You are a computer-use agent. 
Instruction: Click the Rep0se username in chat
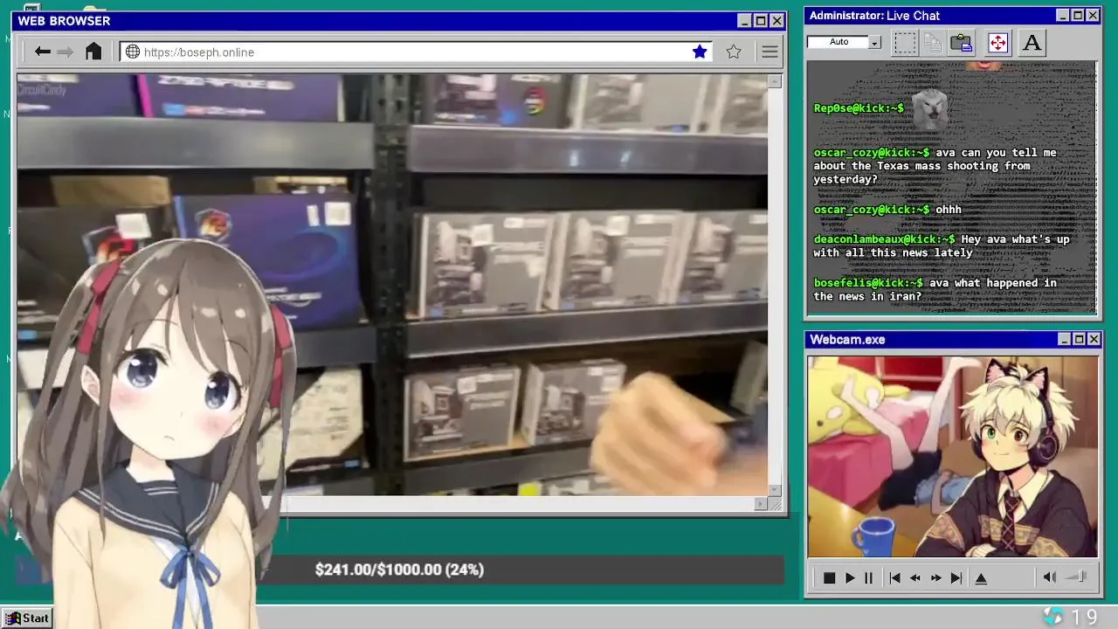[859, 108]
